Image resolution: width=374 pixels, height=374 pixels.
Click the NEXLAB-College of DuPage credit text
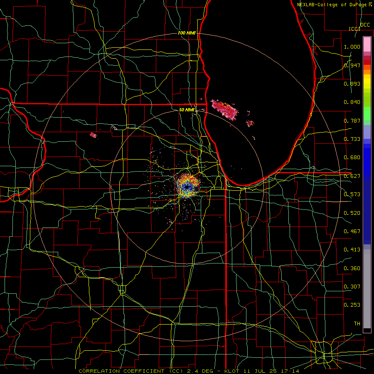pos(332,5)
